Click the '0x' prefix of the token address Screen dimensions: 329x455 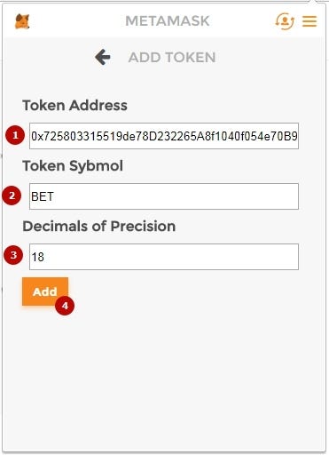coord(37,136)
